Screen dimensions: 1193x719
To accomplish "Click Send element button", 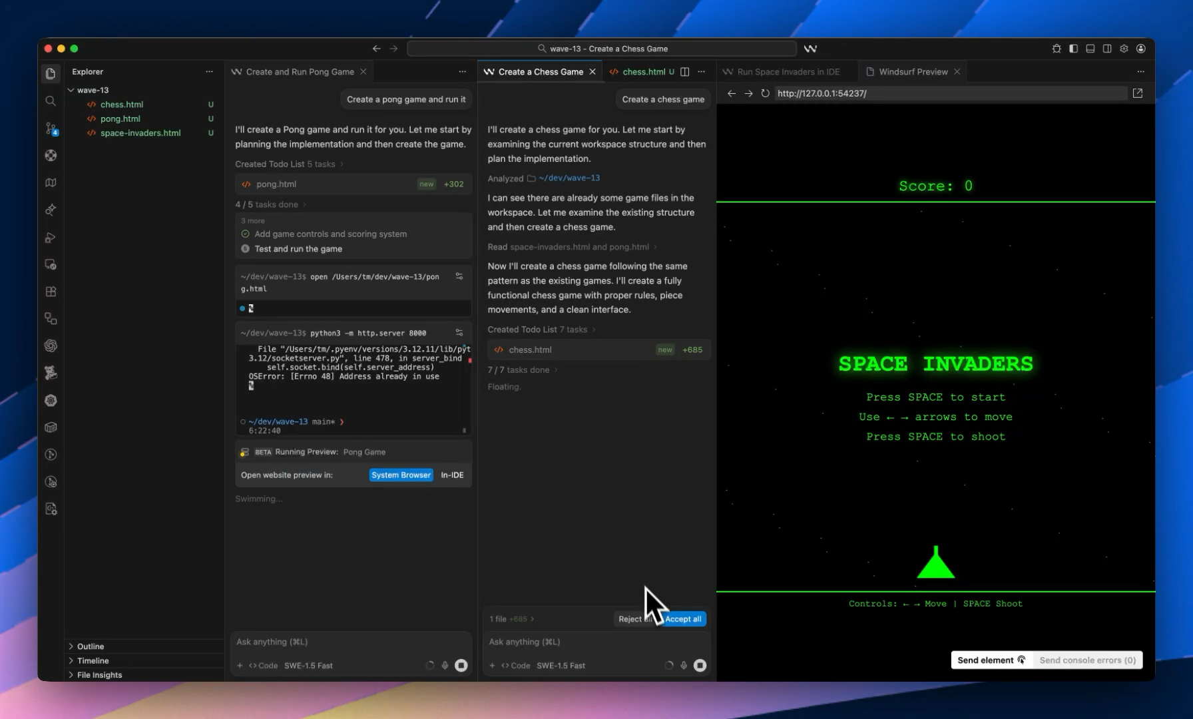I will pyautogui.click(x=991, y=660).
